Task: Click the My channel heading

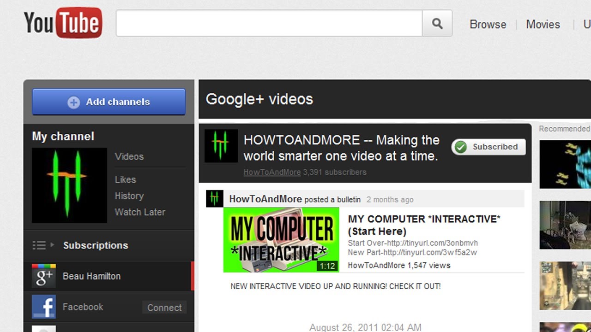Action: point(63,136)
